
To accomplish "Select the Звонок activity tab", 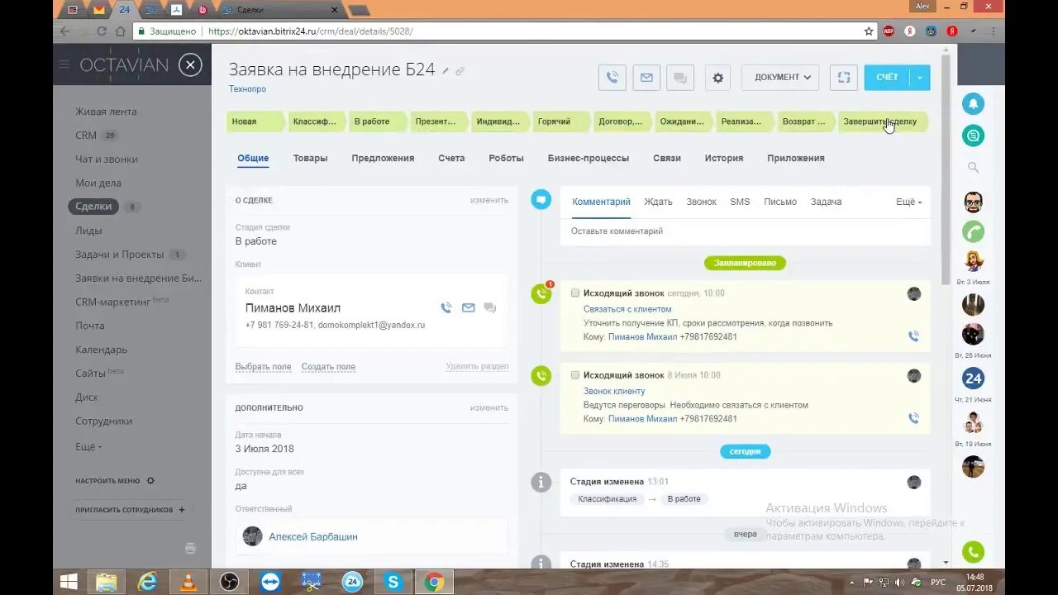I will coord(701,202).
